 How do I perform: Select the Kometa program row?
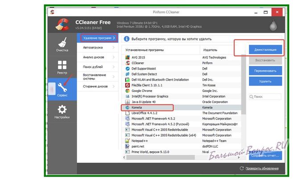point(181,108)
